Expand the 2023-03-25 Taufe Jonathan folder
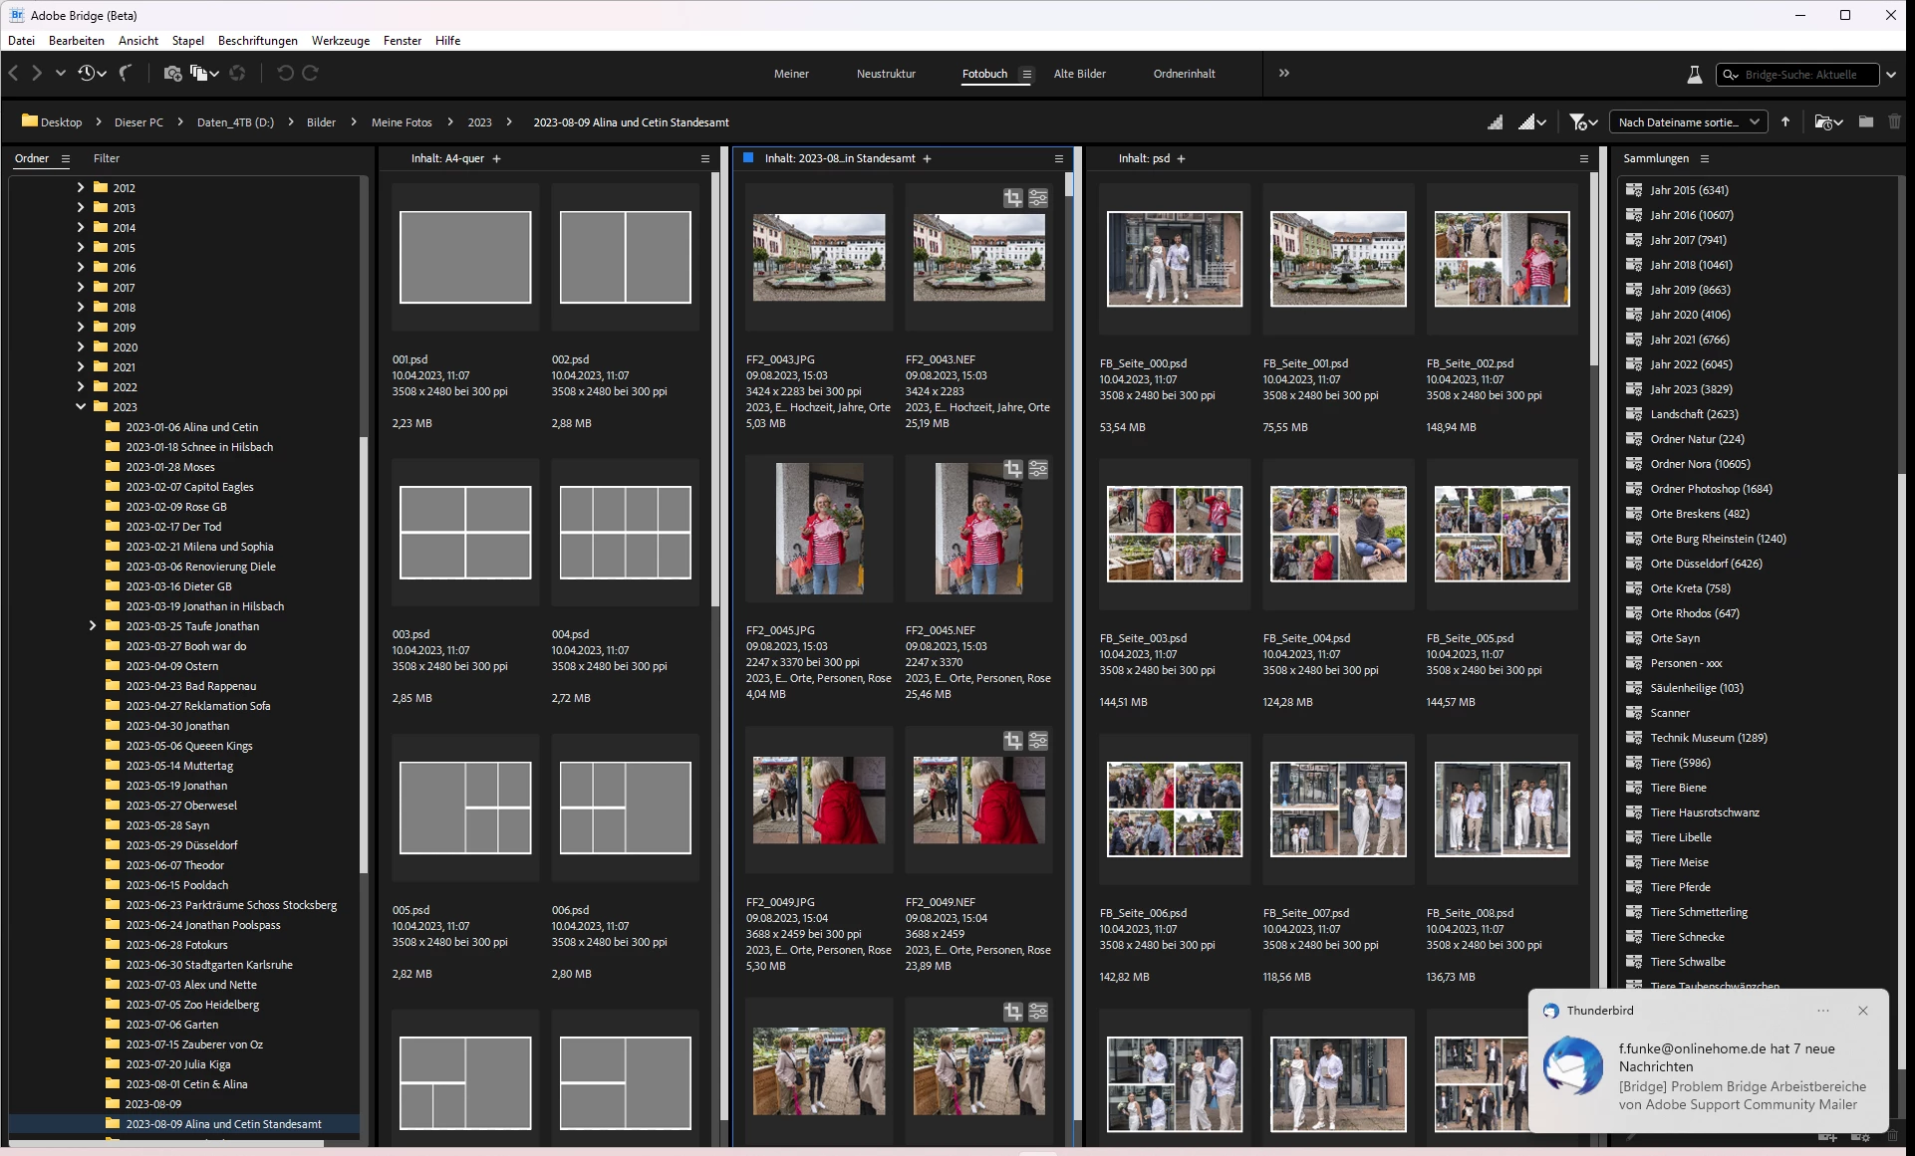 (x=93, y=626)
